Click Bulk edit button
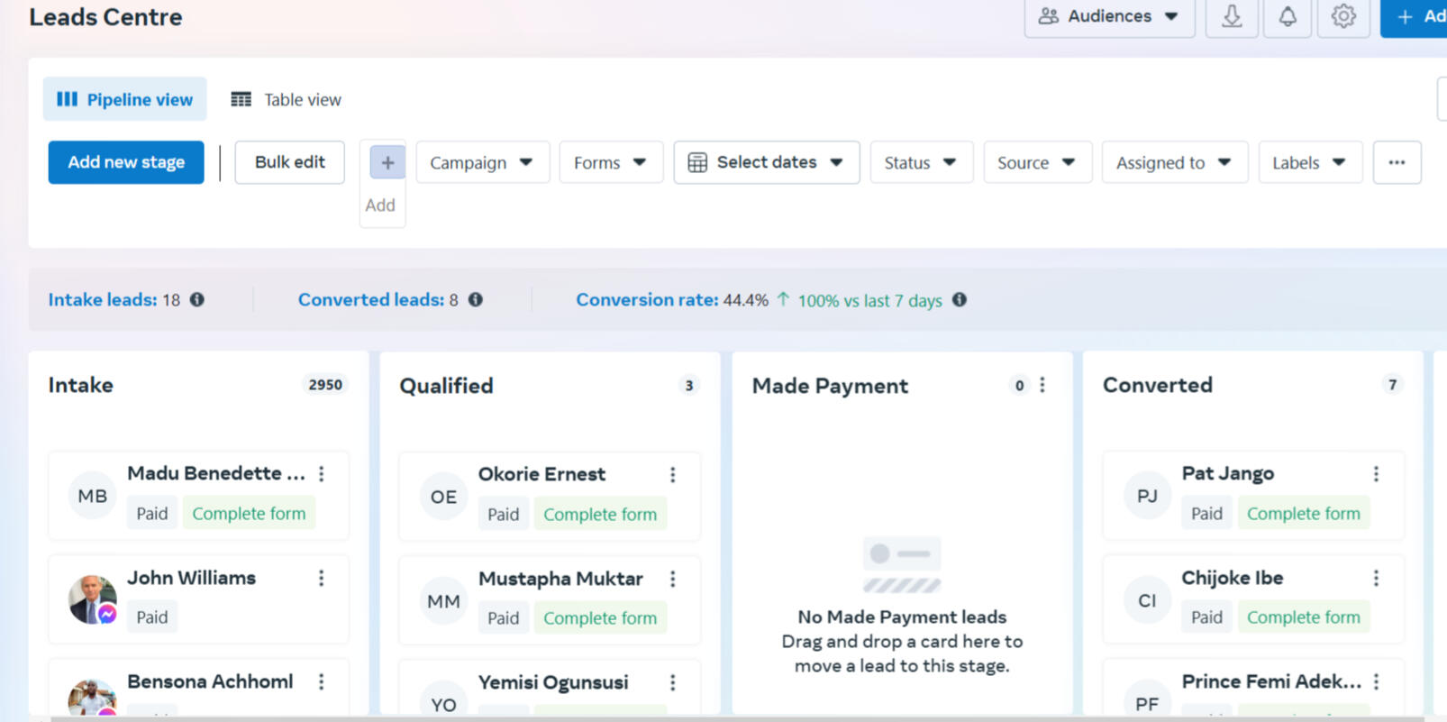Screen dimensions: 1447x722 (x=289, y=162)
